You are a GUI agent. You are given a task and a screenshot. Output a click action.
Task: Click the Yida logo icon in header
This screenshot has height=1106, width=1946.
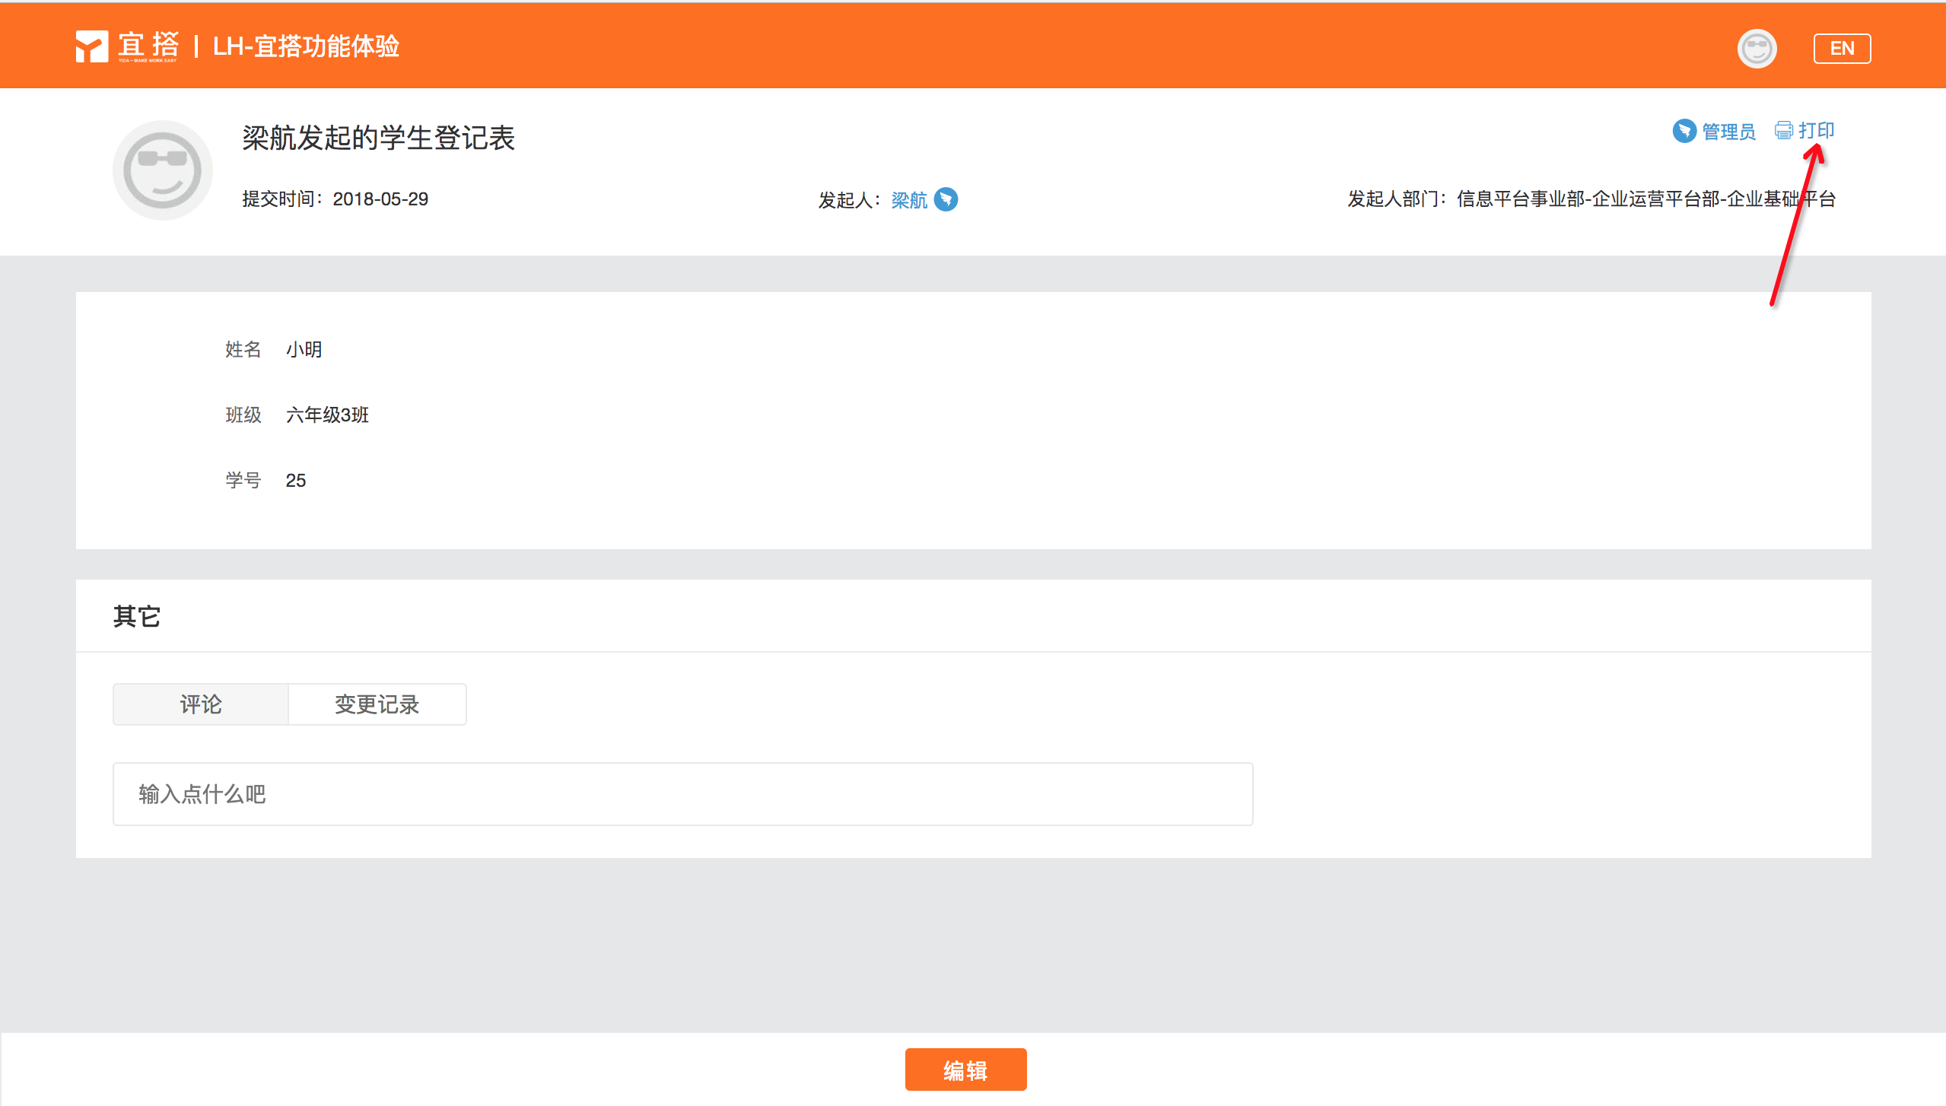pos(91,46)
